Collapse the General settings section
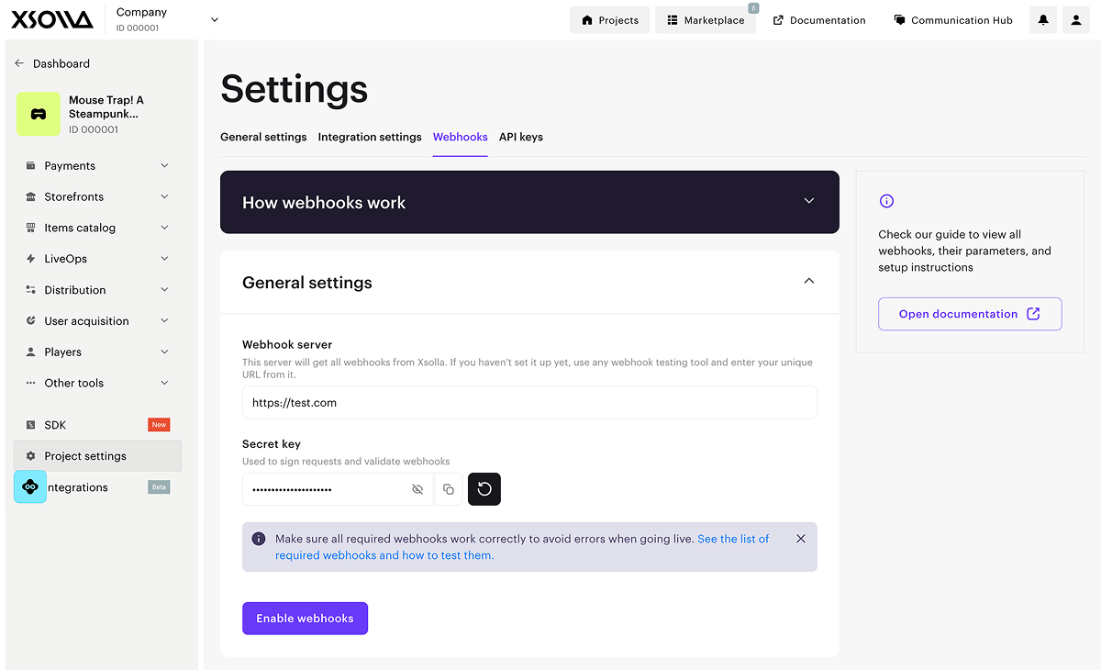1101x670 pixels. coord(808,281)
